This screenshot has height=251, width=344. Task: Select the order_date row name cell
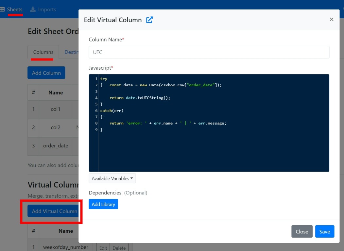pyautogui.click(x=56, y=145)
